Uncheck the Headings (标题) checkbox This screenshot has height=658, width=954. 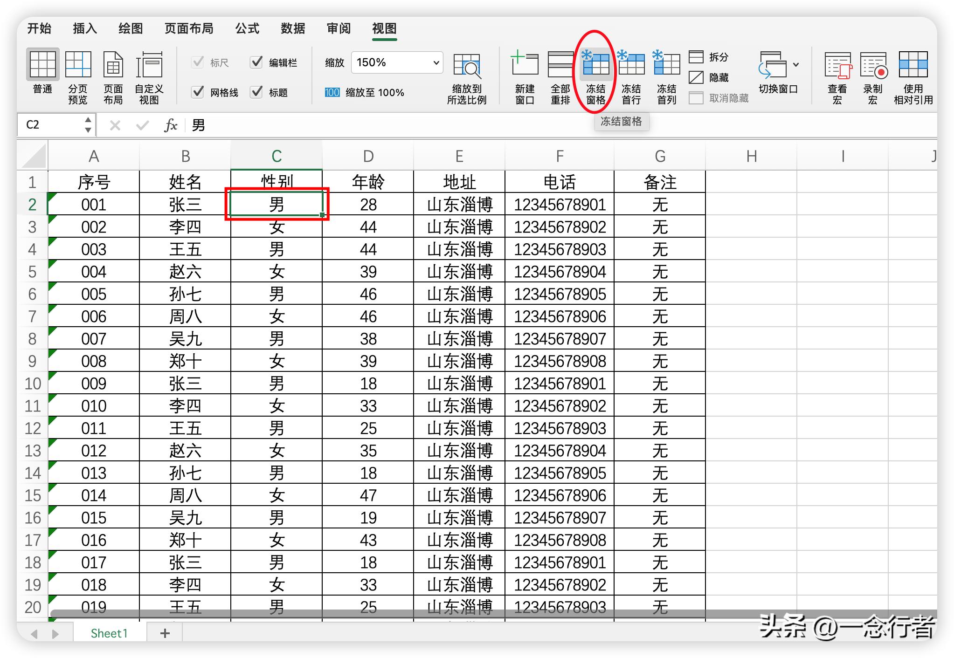(x=257, y=92)
